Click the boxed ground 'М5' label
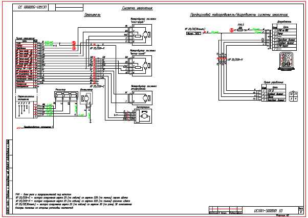 [x=193, y=33]
